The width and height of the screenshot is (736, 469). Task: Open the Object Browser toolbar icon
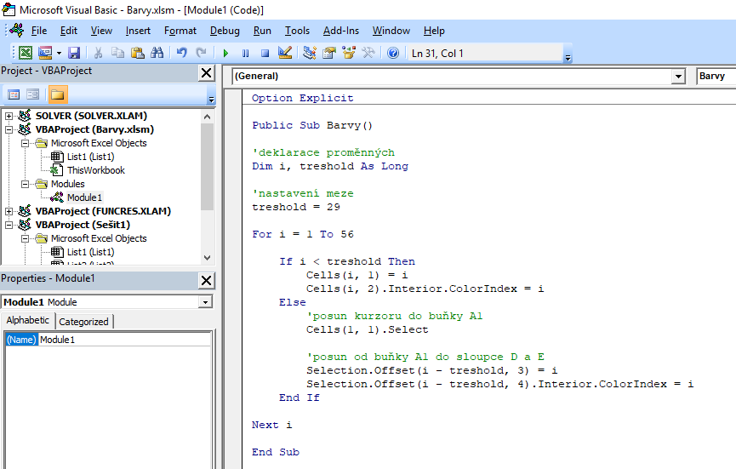[349, 53]
